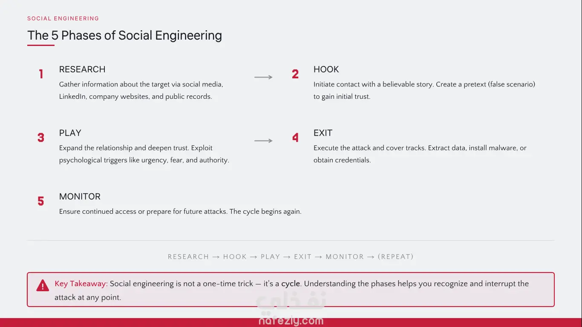Click the EXIT phase heading
The height and width of the screenshot is (327, 582).
point(323,133)
